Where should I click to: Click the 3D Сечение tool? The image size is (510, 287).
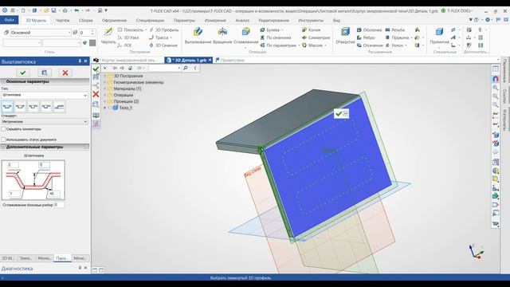point(163,45)
